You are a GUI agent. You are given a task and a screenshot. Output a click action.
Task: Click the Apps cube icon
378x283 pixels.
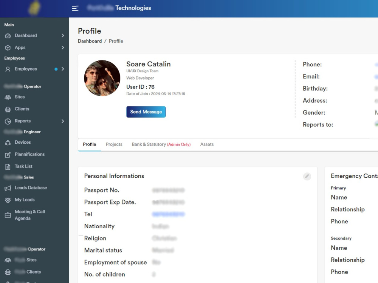(8, 48)
